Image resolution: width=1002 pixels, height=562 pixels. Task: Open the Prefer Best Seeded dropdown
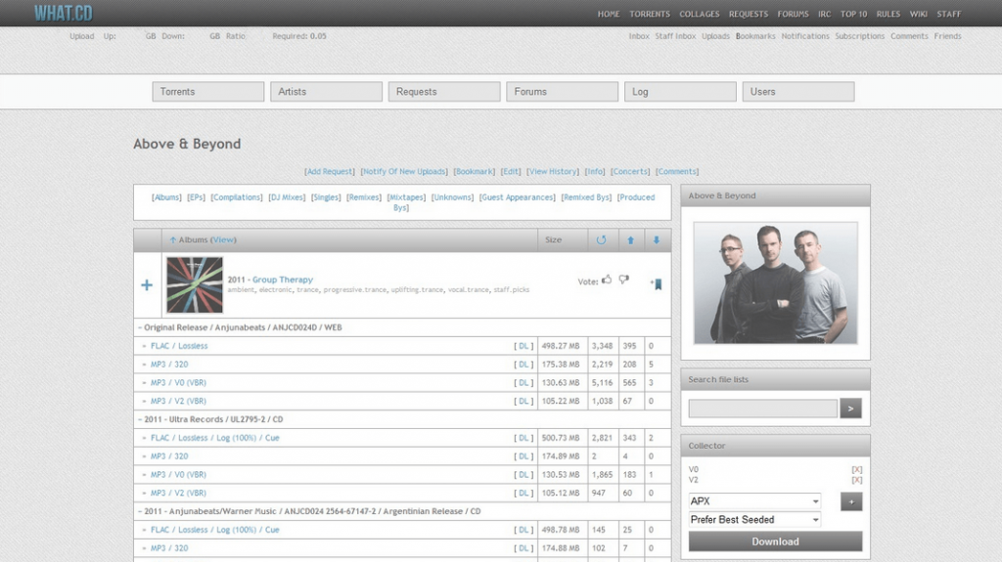(x=754, y=520)
